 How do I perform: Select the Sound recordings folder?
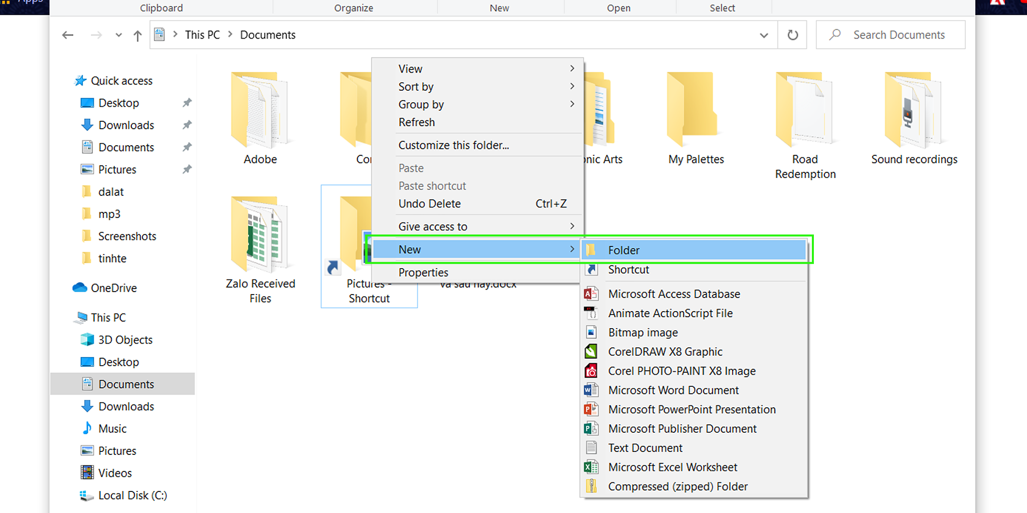914,119
